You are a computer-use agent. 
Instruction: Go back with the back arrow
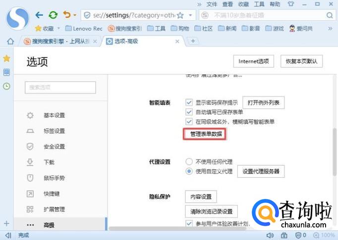point(39,15)
